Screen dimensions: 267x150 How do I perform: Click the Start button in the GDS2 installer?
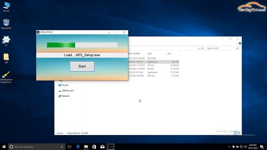tap(82, 66)
